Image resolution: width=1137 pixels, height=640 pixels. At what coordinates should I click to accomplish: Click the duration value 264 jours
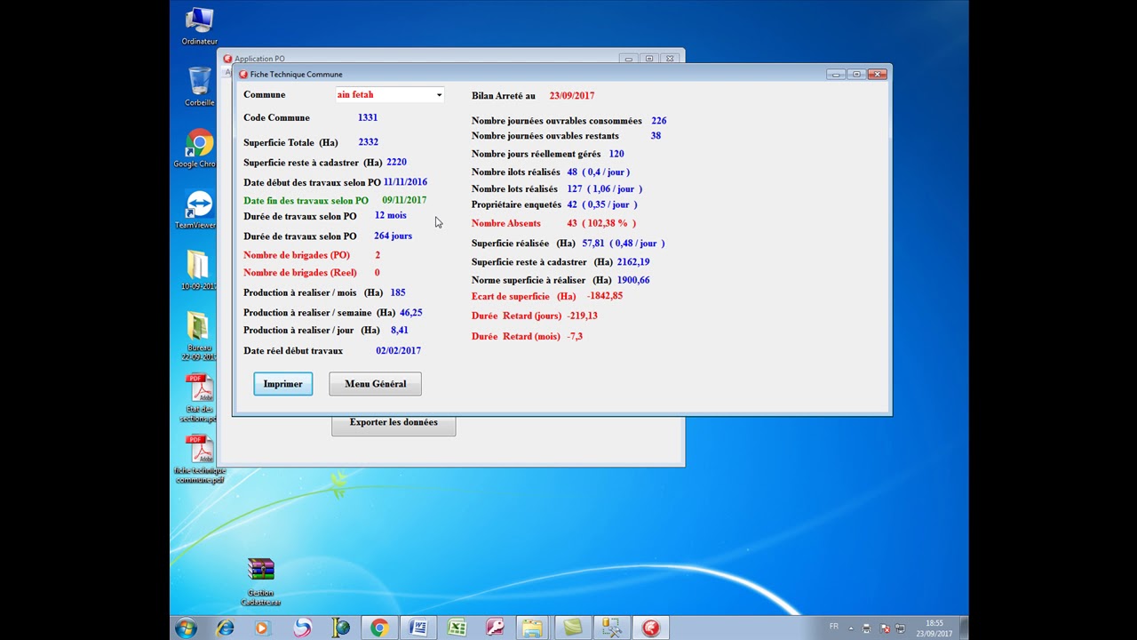393,236
